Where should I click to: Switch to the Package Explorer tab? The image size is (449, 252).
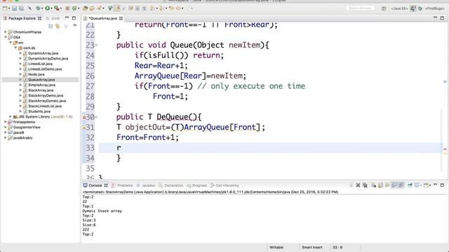[x=22, y=18]
